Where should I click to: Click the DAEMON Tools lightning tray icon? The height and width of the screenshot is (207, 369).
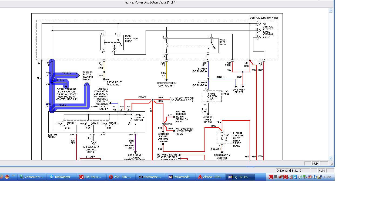(x=314, y=177)
